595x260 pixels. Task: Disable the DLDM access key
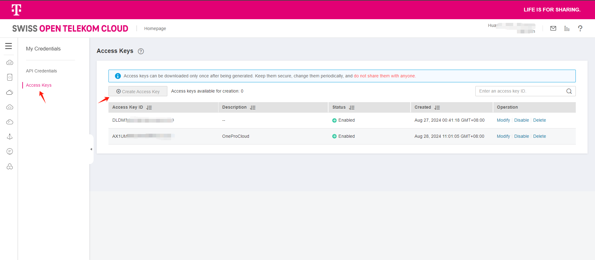(522, 120)
